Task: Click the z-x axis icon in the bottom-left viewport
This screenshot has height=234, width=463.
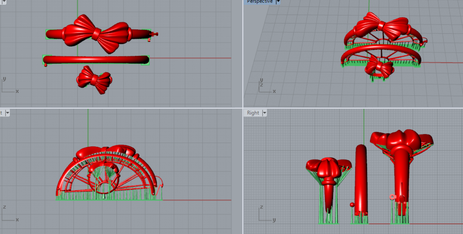Action: [9, 214]
